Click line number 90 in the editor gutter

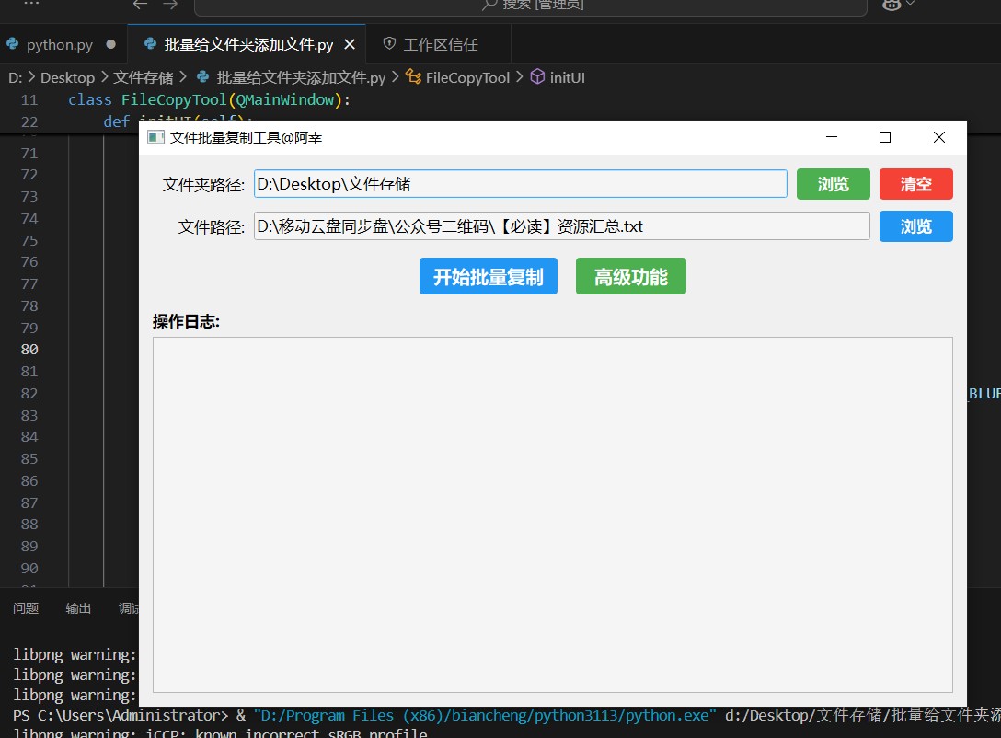tap(29, 568)
